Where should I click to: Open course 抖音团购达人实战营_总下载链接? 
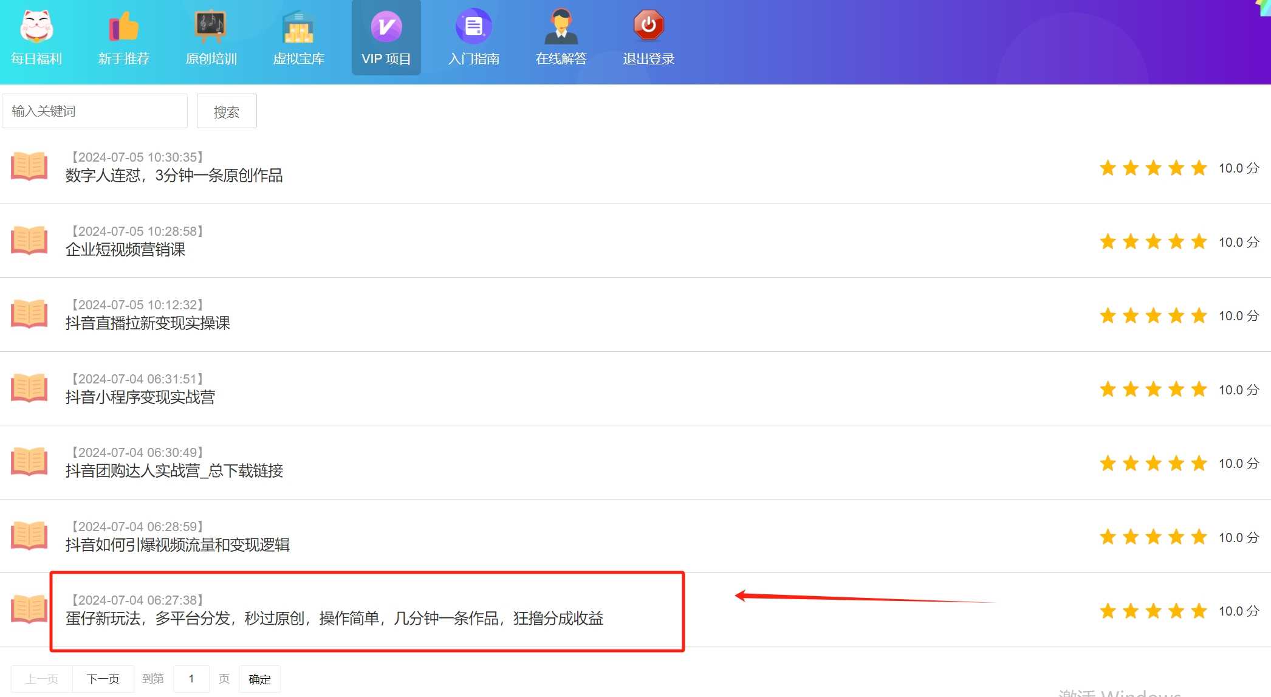click(x=174, y=471)
